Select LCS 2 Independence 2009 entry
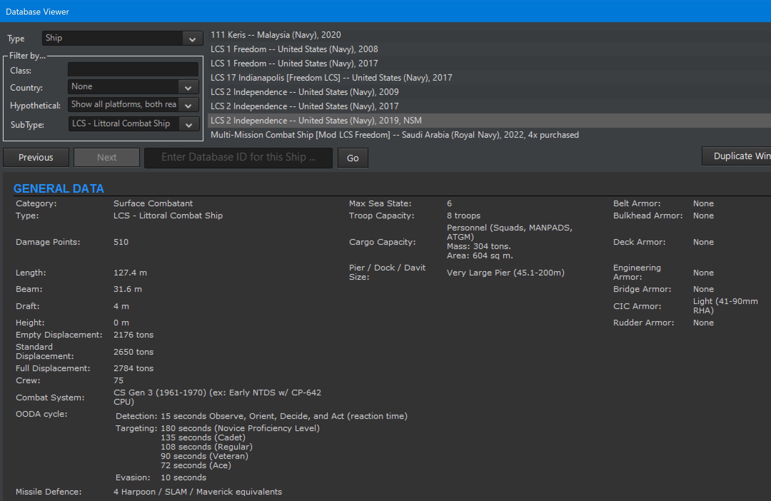The height and width of the screenshot is (501, 771). pyautogui.click(x=304, y=92)
